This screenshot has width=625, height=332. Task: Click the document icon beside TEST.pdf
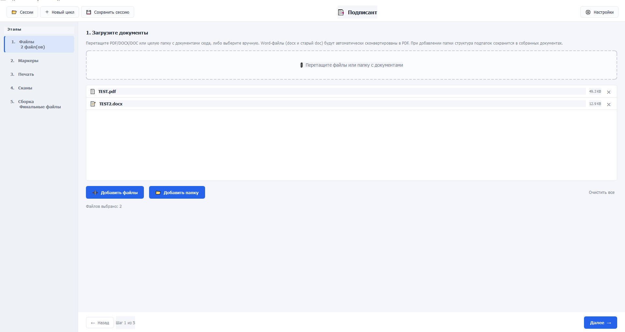pyautogui.click(x=93, y=92)
